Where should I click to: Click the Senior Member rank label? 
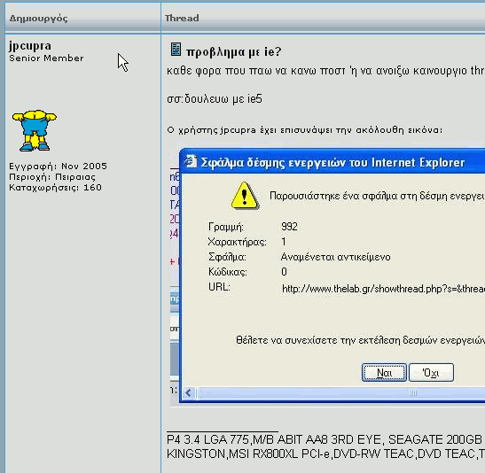click(46, 58)
